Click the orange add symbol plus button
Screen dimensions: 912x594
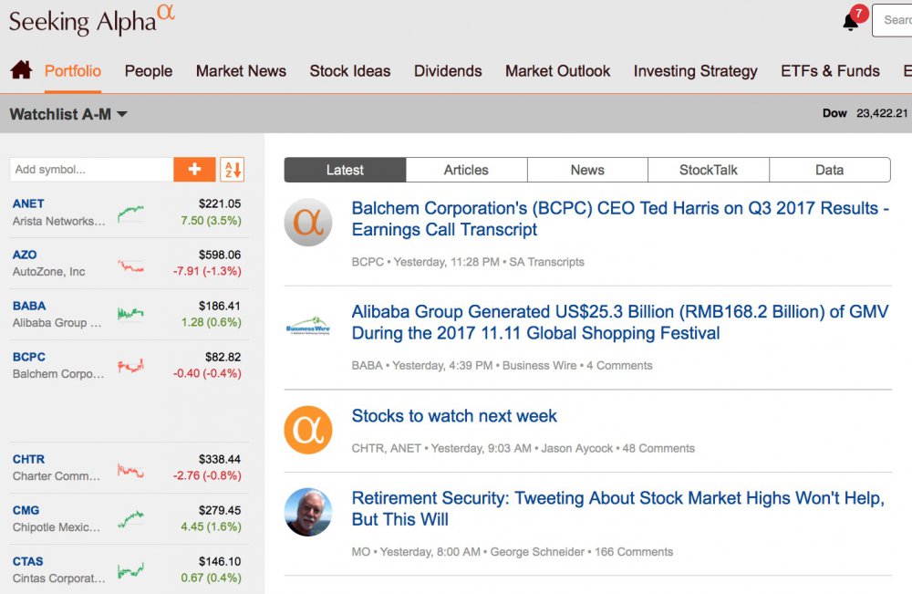coord(194,169)
